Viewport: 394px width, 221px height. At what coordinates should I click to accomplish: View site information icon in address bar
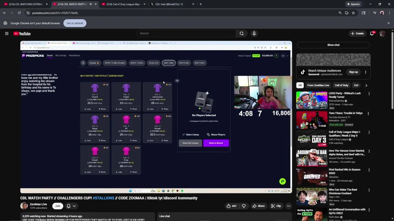(28, 13)
